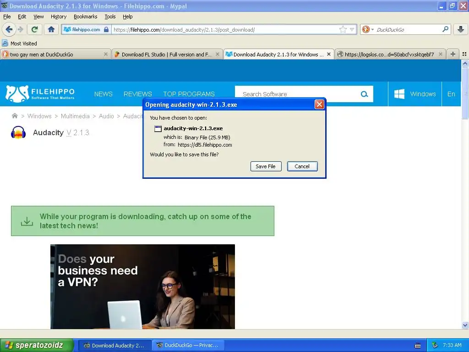
Task: Open DuckDuckGo search engine selector
Action: 368,29
